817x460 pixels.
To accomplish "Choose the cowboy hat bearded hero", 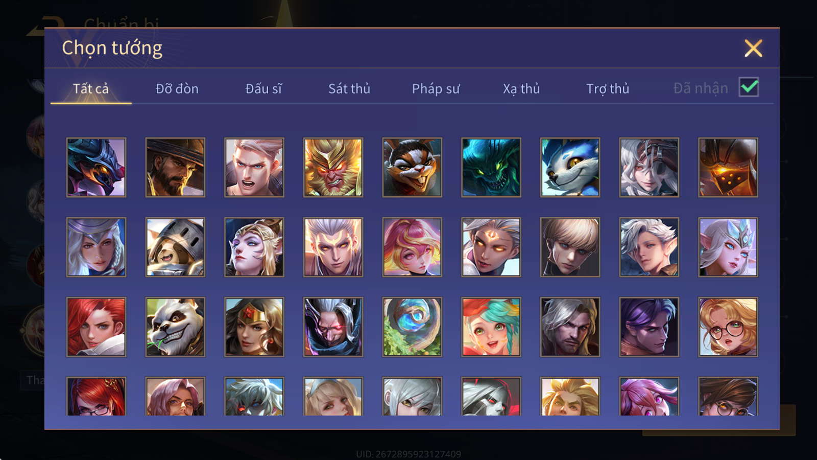I will click(175, 167).
